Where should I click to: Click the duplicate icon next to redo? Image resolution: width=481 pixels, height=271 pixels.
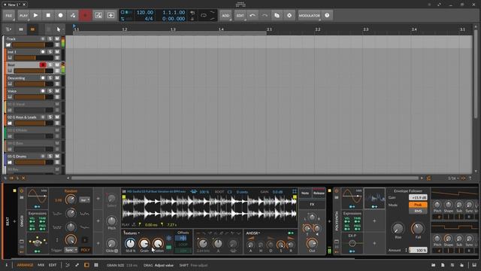pos(277,15)
